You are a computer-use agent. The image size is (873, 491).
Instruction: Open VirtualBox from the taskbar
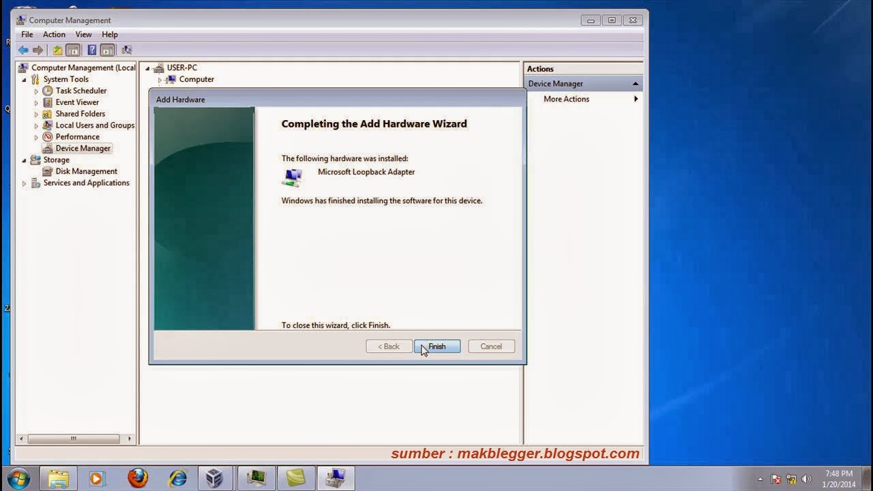pos(215,479)
